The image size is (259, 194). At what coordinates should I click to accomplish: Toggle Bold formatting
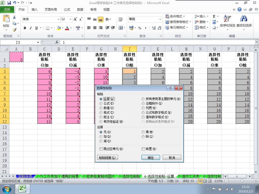coord(25,28)
